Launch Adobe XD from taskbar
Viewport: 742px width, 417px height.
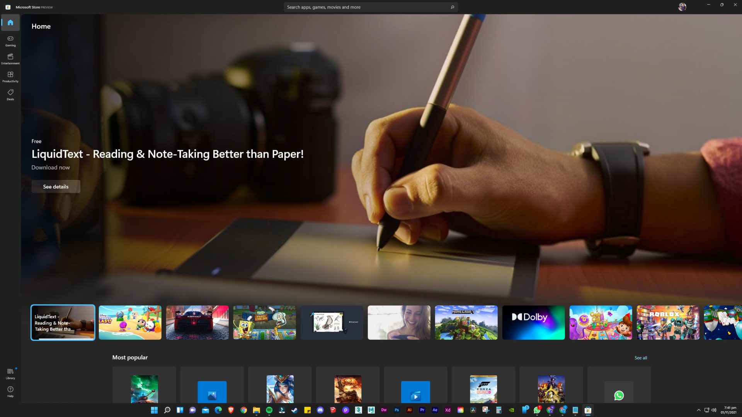pos(448,410)
